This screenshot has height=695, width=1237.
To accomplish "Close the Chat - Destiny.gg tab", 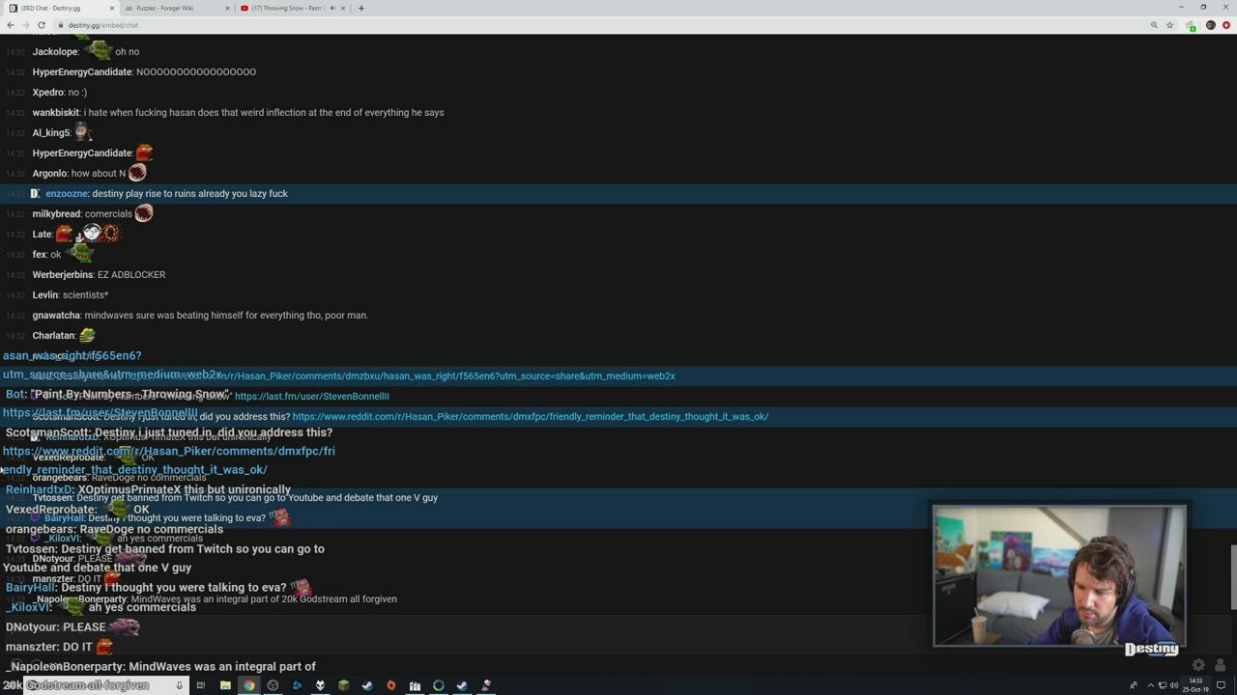I will point(112,8).
